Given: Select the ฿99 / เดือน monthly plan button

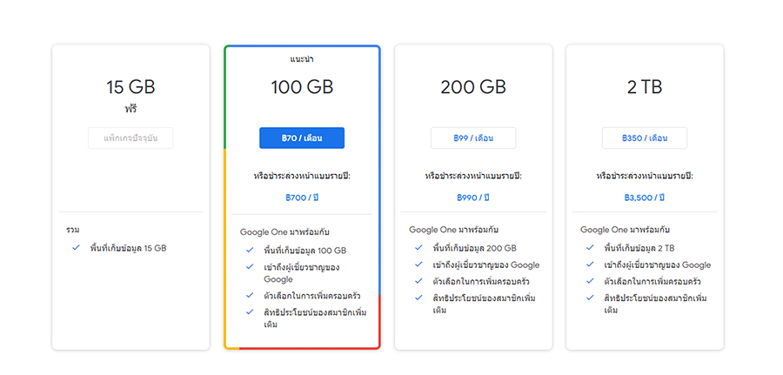Looking at the screenshot, I should [472, 138].
